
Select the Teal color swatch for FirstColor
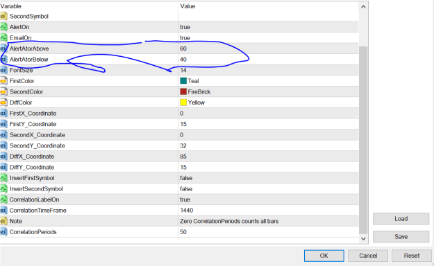[183, 80]
